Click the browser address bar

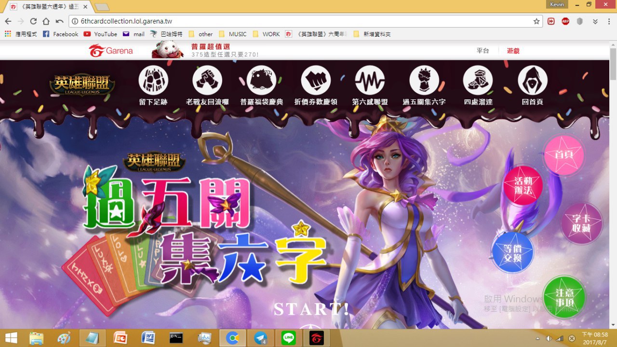pyautogui.click(x=304, y=21)
